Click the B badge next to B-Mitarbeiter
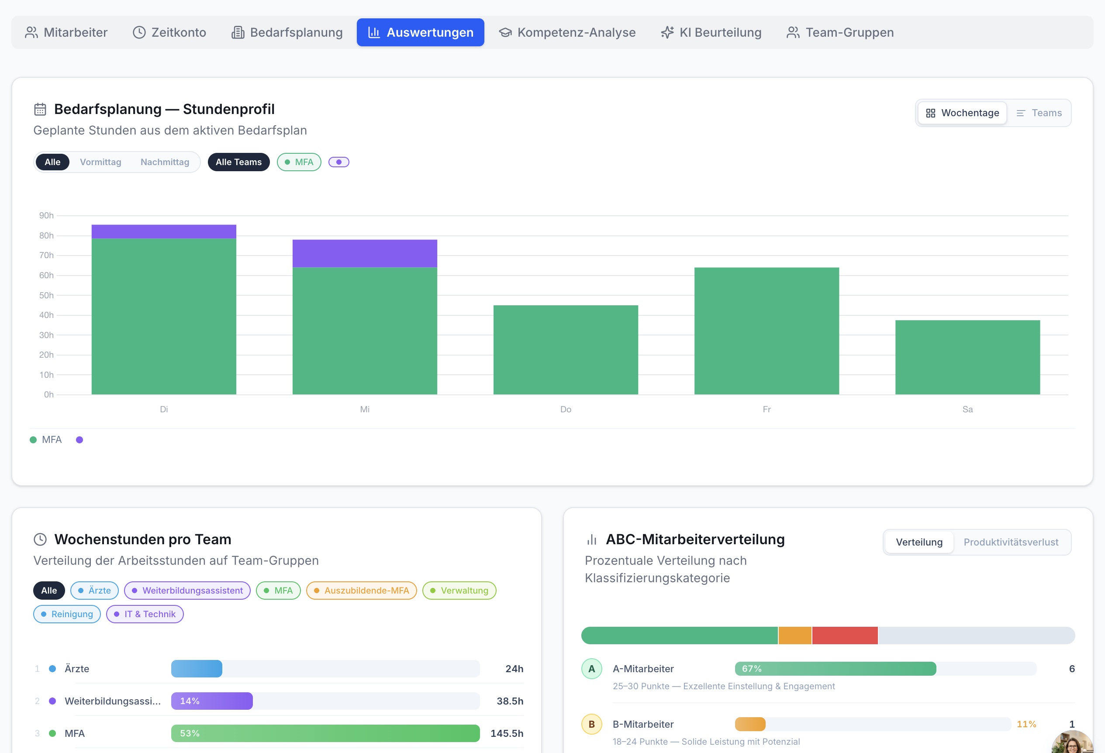The image size is (1105, 753). coord(591,725)
